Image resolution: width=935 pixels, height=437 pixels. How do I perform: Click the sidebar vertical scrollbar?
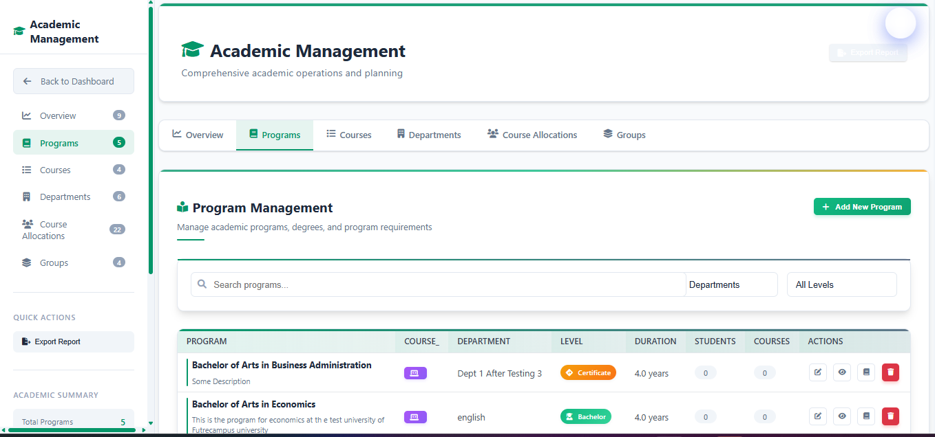(x=151, y=137)
